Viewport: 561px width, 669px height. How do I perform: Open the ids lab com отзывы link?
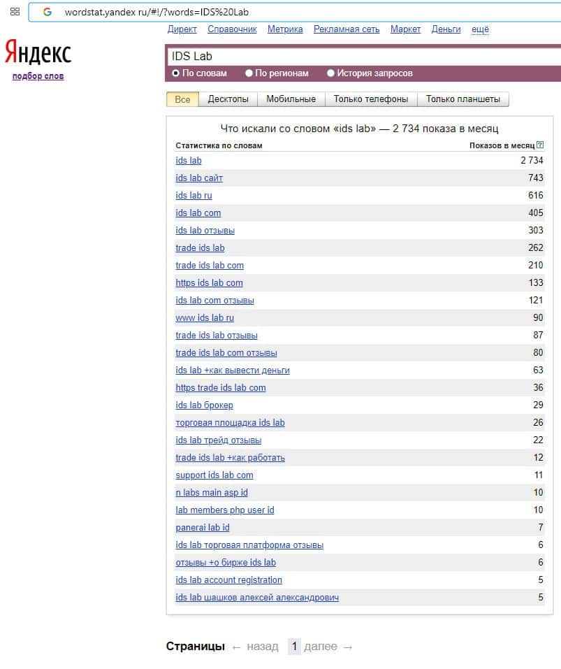click(215, 301)
